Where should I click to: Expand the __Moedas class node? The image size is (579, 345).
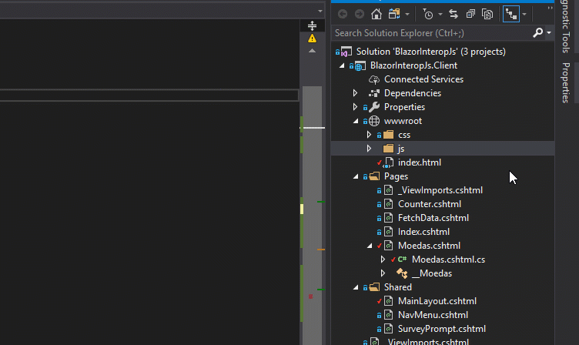[x=383, y=273]
